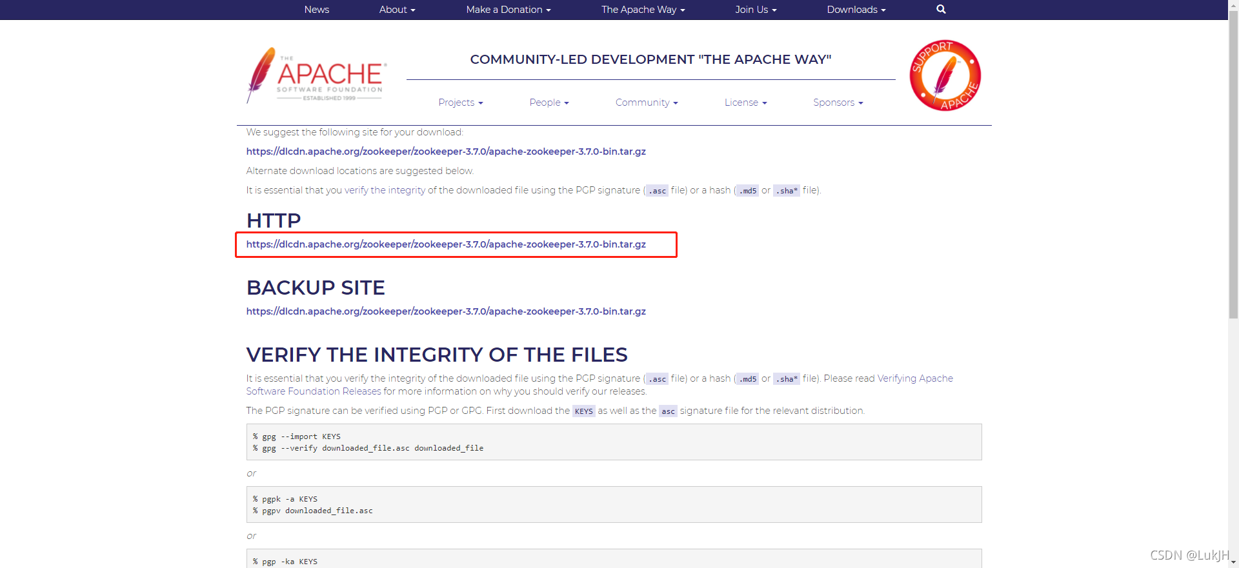Open the News page in top navbar
Viewport: 1239px width, 568px height.
click(x=317, y=10)
